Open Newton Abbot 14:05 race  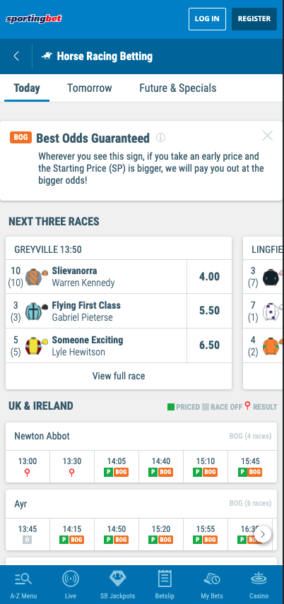117,466
